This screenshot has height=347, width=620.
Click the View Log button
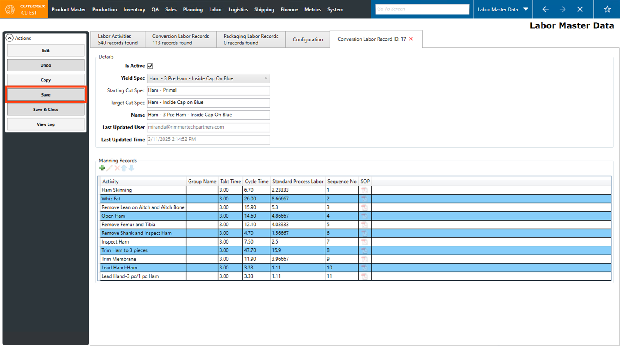tap(46, 124)
